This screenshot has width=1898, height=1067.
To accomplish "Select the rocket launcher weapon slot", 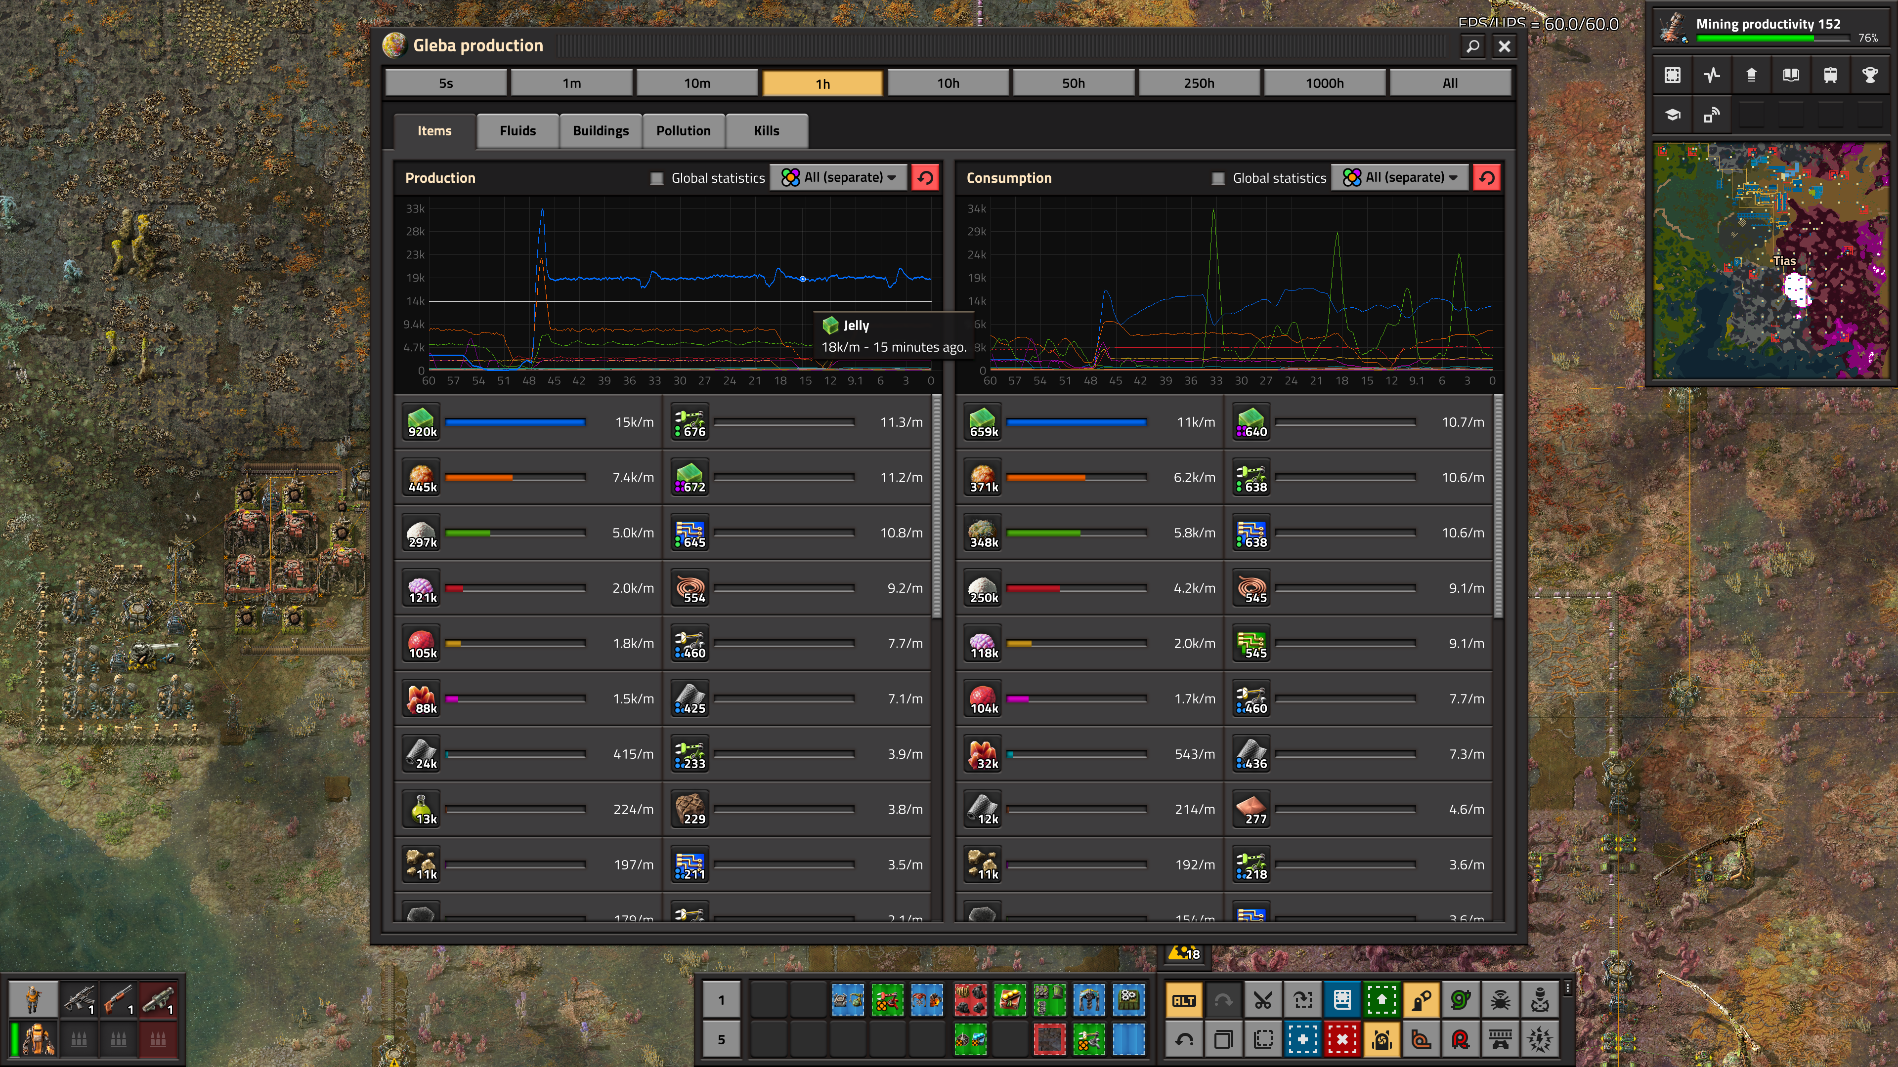I will pyautogui.click(x=157, y=999).
